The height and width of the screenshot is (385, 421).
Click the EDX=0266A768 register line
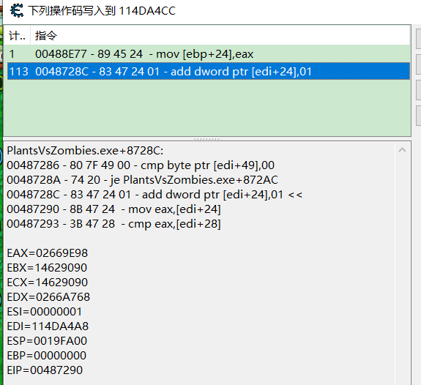point(48,297)
